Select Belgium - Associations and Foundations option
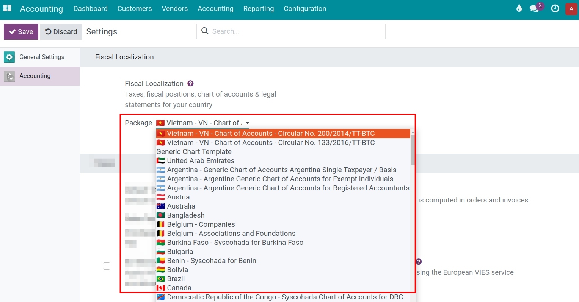Viewport: 579px width, 302px height. [283, 234]
